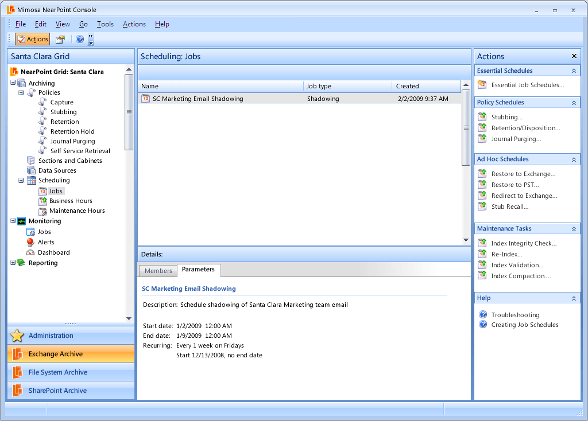Switch to Administration pane
This screenshot has height=421, width=588.
pyautogui.click(x=71, y=336)
